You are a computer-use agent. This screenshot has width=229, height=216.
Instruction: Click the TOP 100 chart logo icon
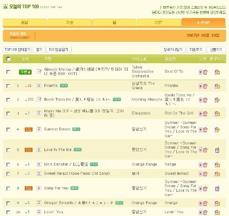coord(5,6)
